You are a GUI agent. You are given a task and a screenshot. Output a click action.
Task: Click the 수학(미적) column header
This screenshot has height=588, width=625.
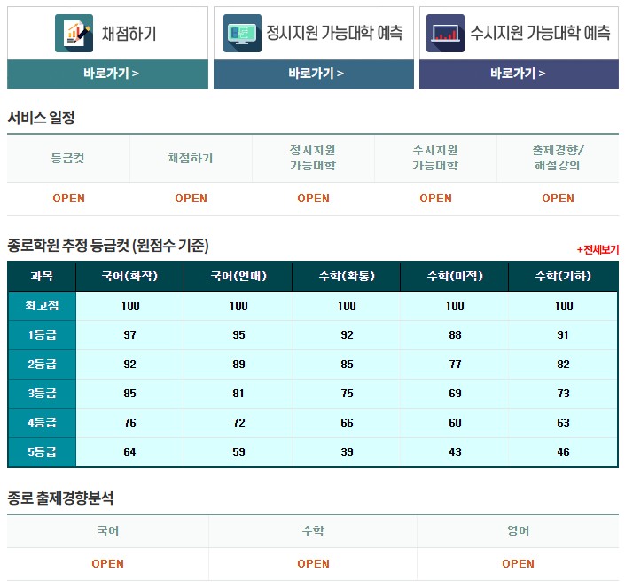click(x=455, y=276)
